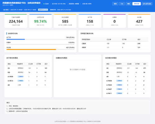The height and width of the screenshot is (124, 155).
Task: Click the 暂无待播种分布数据 empty message
Action: tap(77, 69)
